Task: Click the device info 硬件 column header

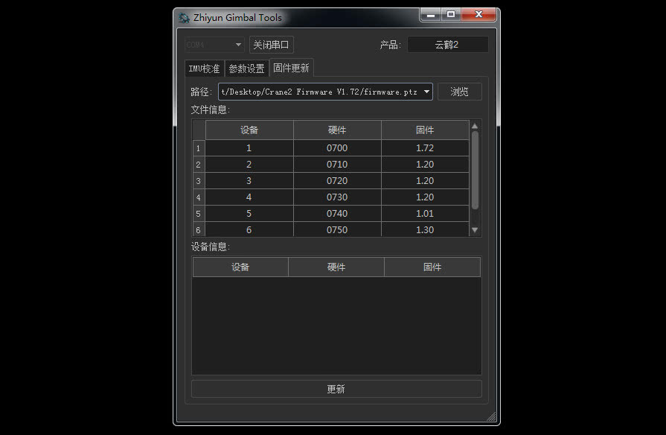Action: pos(336,267)
